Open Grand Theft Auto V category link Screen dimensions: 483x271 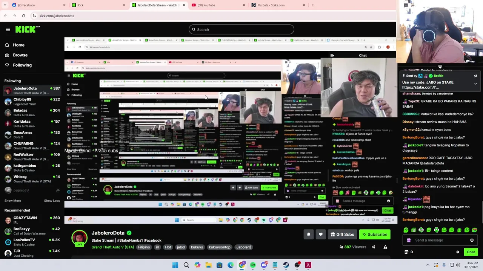(112, 247)
